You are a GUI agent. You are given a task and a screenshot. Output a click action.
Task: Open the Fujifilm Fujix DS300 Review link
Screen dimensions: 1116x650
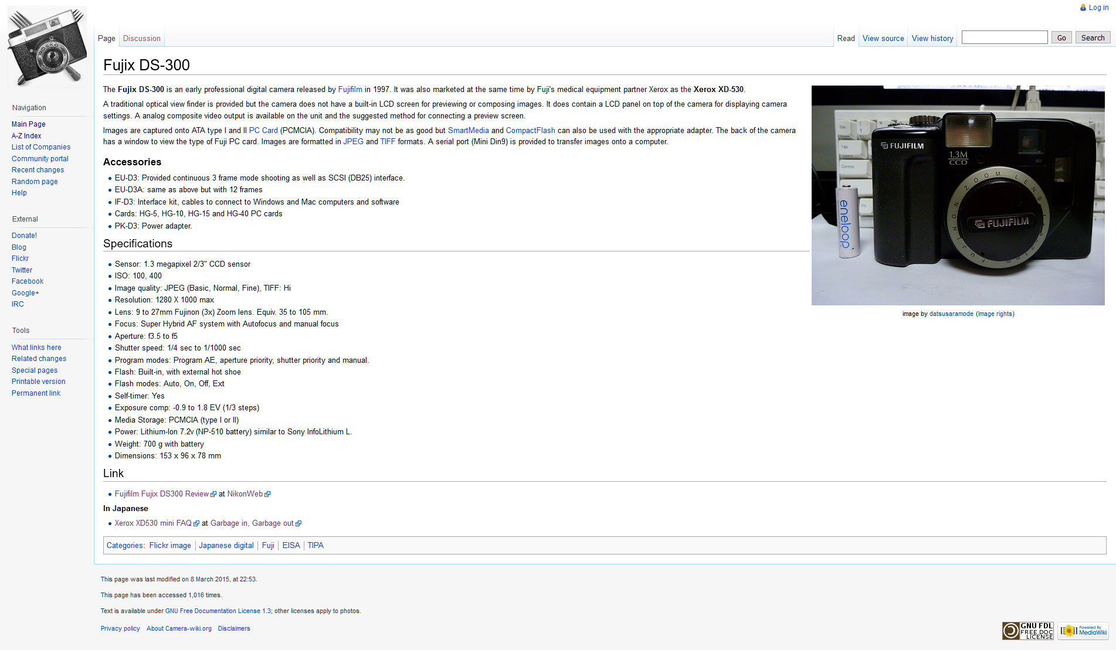[162, 494]
